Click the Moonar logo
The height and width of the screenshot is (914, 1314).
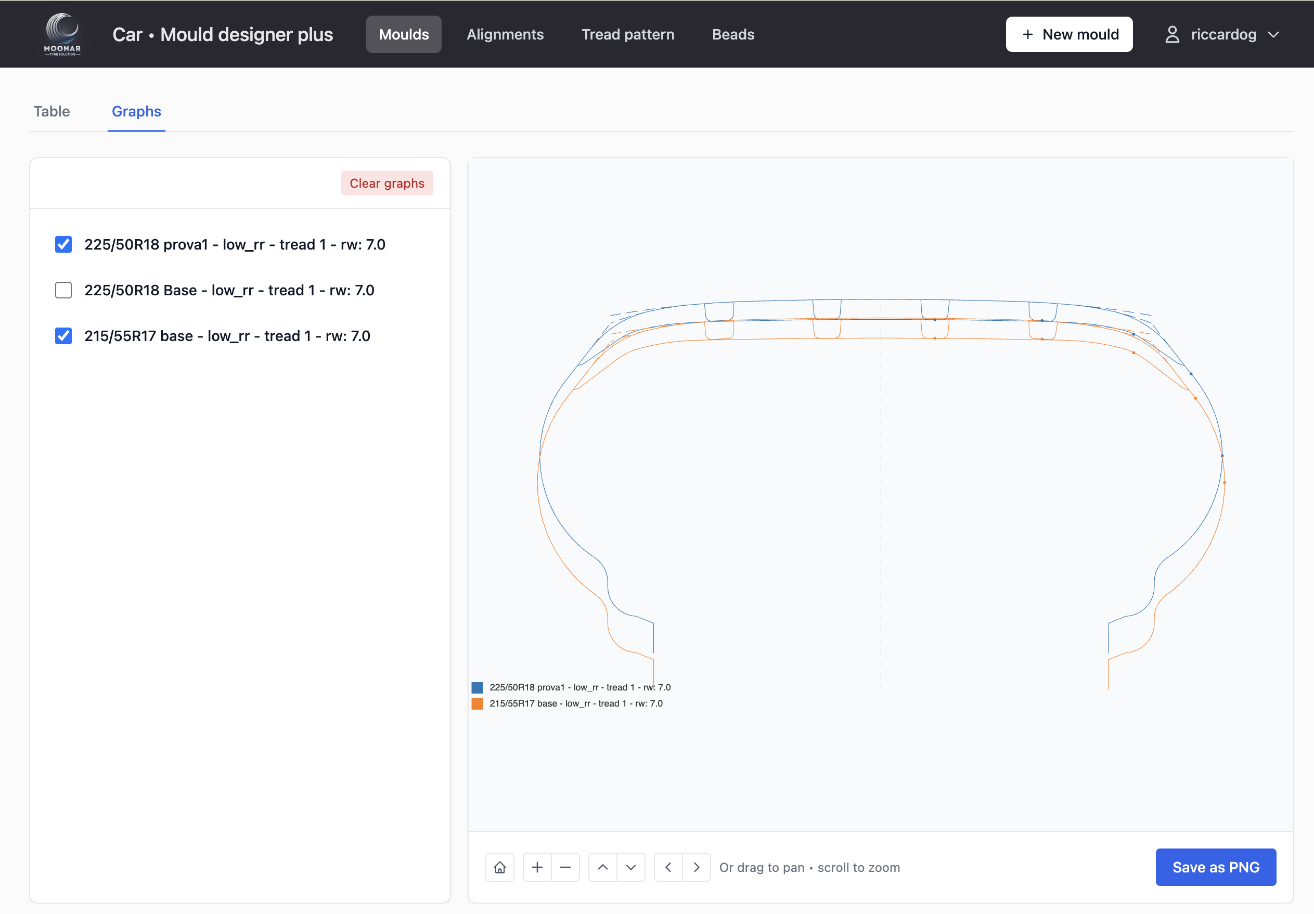62,34
